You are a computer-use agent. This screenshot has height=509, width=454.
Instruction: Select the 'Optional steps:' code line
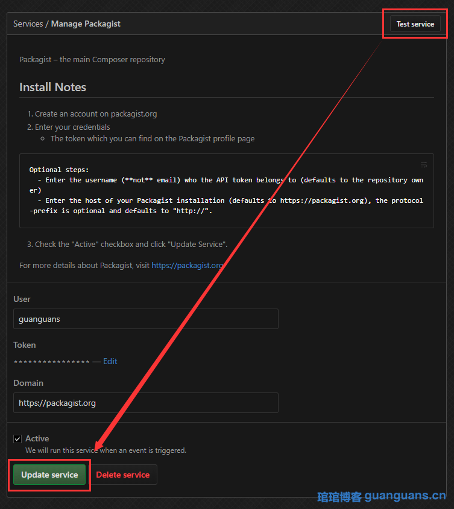click(x=59, y=170)
